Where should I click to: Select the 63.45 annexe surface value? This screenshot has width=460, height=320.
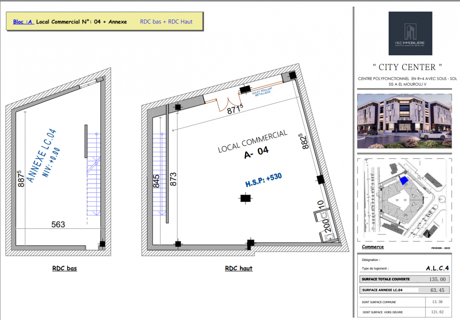[437, 290]
